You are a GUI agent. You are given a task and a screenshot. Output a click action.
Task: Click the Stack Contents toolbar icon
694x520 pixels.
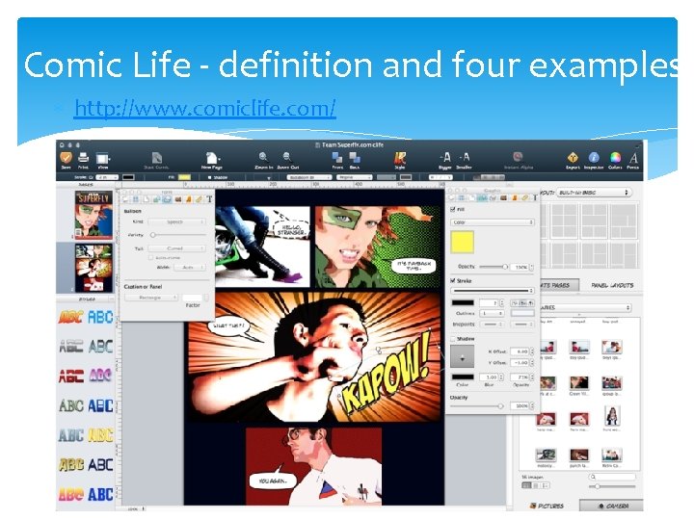click(157, 158)
